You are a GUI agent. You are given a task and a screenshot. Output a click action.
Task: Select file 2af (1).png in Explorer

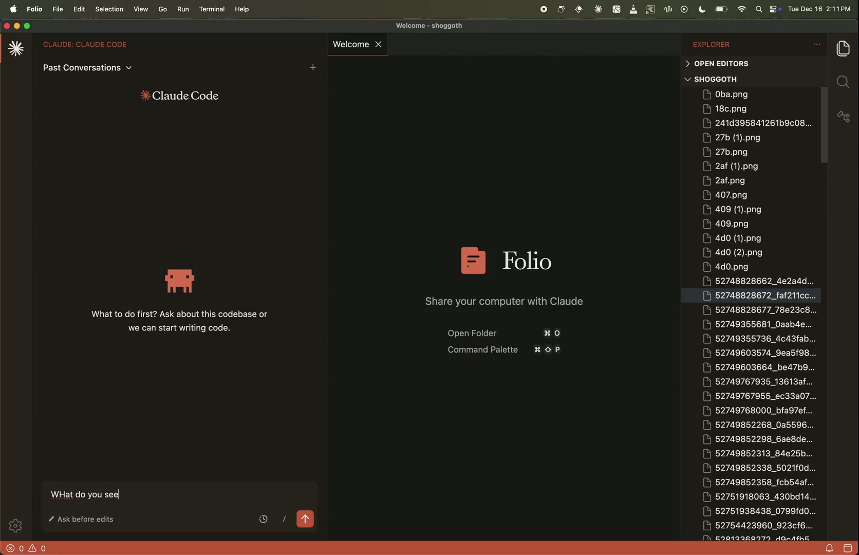click(x=751, y=166)
